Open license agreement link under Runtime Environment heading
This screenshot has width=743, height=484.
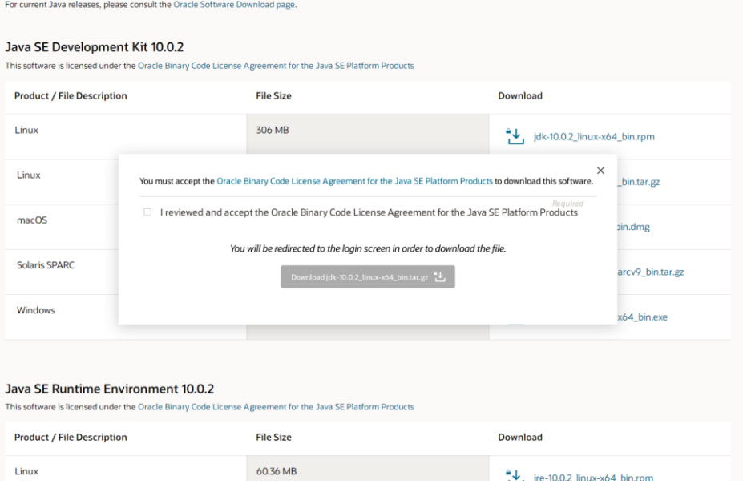click(276, 407)
